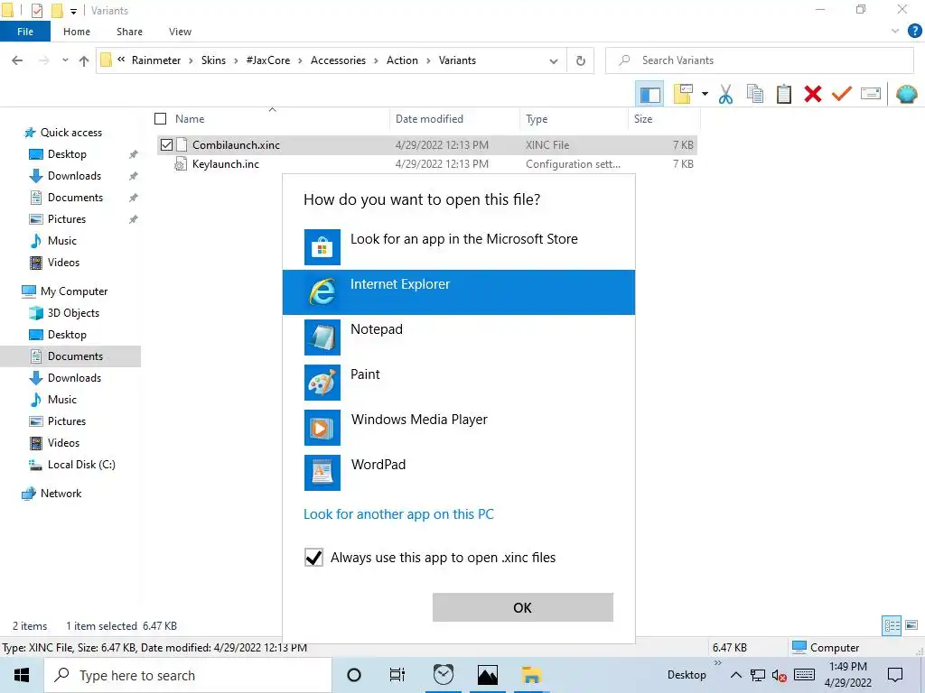Click the OK button in dialog
The image size is (925, 693).
pos(523,607)
